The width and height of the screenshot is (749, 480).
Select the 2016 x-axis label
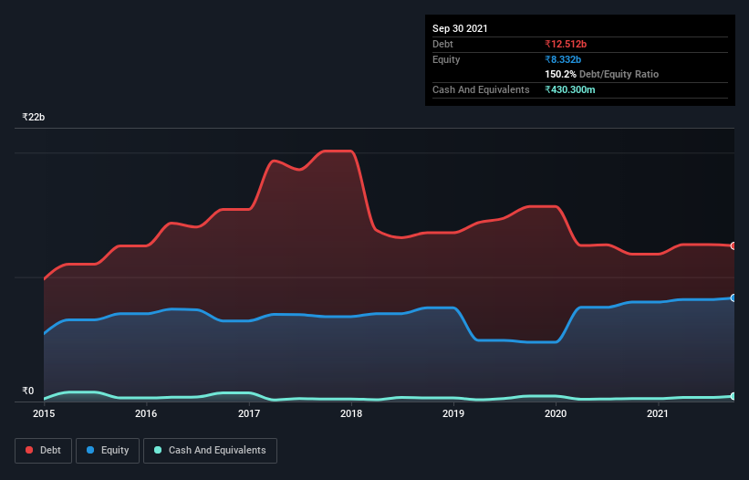tap(146, 413)
